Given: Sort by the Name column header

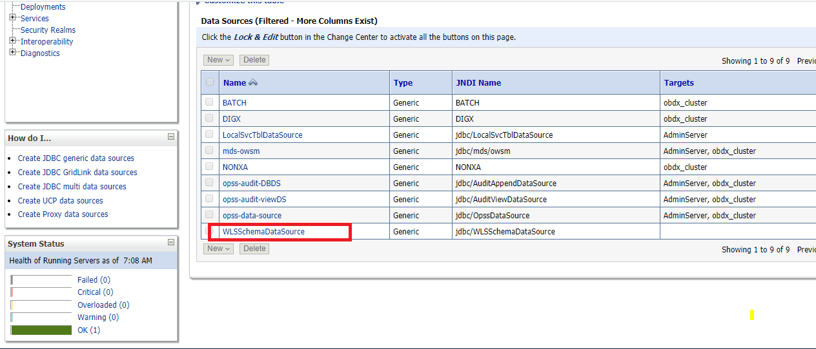Looking at the screenshot, I should pos(234,82).
